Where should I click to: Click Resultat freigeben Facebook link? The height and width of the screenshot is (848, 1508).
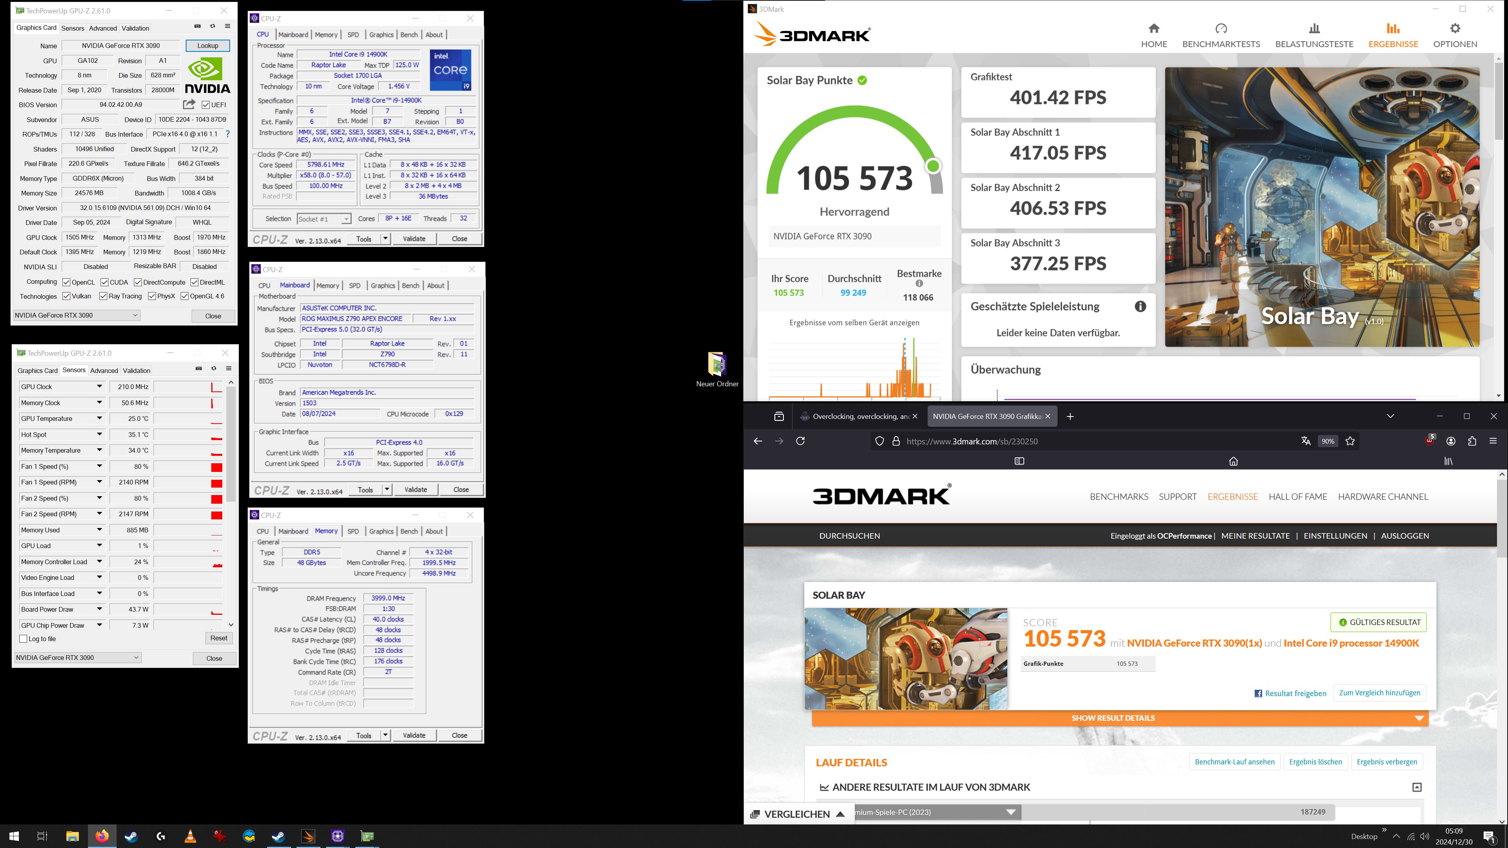1290,693
